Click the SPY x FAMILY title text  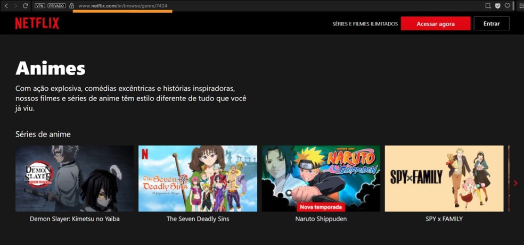click(x=444, y=219)
